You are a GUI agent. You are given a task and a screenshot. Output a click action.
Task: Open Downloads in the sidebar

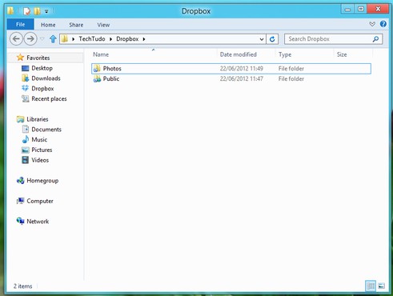[46, 78]
